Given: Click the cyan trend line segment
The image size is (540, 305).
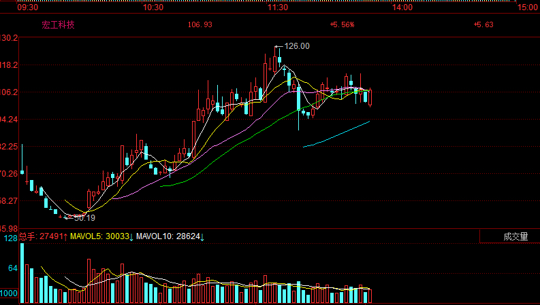Looking at the screenshot, I should point(336,134).
